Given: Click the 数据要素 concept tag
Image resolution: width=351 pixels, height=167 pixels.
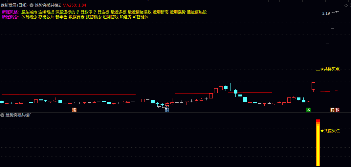Looking at the screenshot, I should (77, 17).
